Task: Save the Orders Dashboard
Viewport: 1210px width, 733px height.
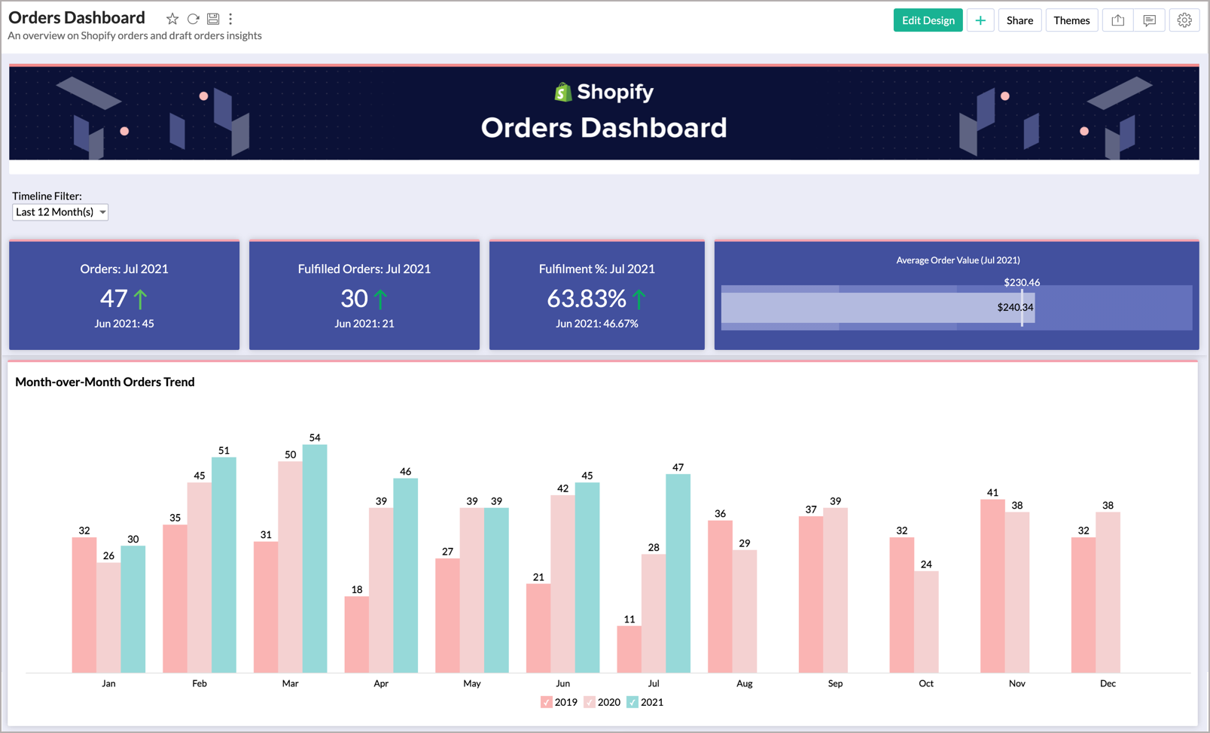Action: pyautogui.click(x=213, y=18)
